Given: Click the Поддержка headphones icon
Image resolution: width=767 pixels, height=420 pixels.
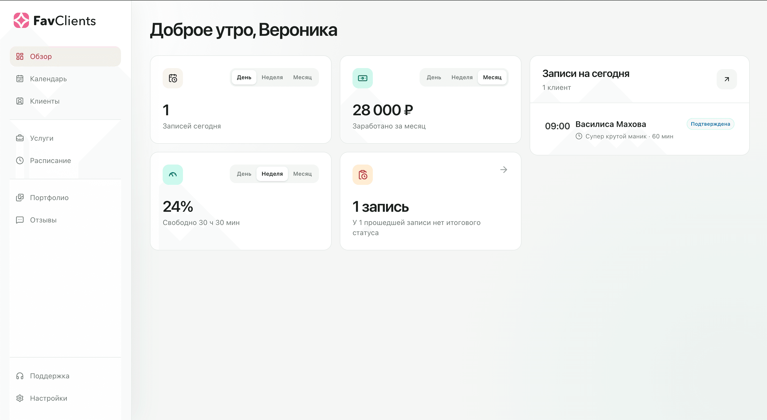Looking at the screenshot, I should coord(20,376).
